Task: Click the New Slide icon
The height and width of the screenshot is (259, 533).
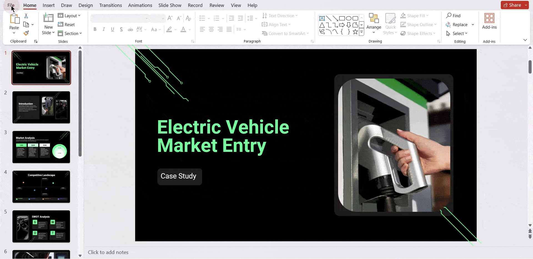Action: [48, 18]
